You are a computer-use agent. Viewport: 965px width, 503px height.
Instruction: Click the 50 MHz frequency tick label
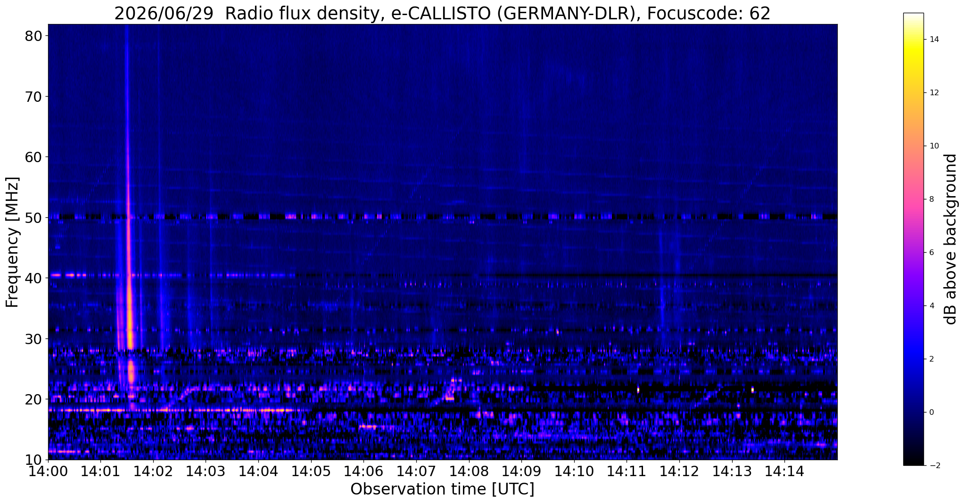[34, 217]
